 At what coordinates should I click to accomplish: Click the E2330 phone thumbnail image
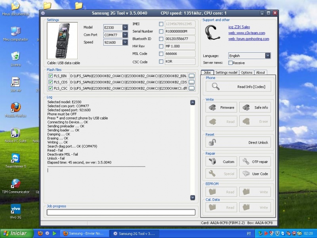click(62, 41)
